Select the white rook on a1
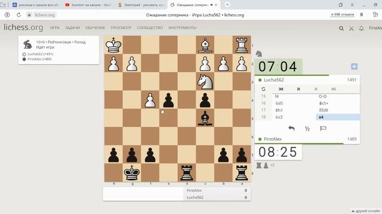Image resolution: width=382 pixels, height=214 pixels. click(241, 45)
